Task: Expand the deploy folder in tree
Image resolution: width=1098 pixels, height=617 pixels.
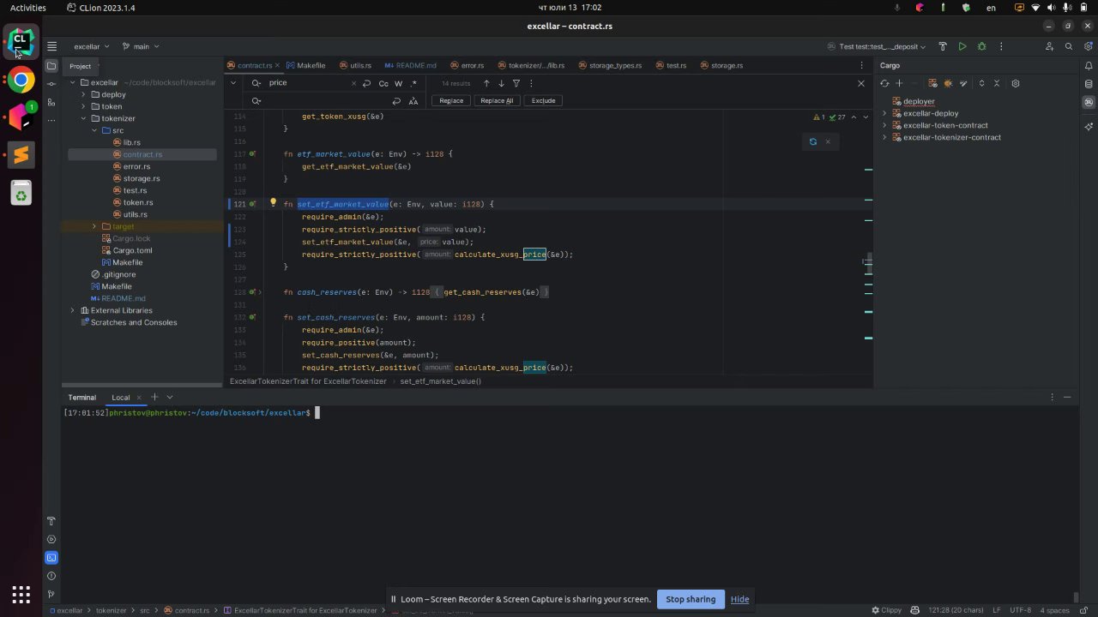Action: point(83,94)
